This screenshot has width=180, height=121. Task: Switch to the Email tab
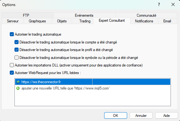(x=167, y=21)
